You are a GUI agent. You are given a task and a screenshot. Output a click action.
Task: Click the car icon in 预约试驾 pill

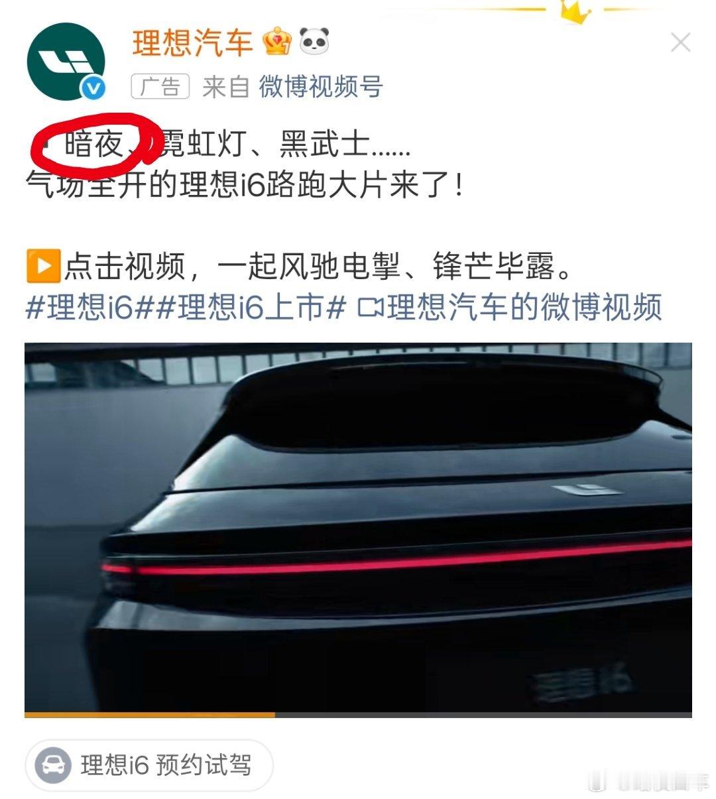(53, 765)
